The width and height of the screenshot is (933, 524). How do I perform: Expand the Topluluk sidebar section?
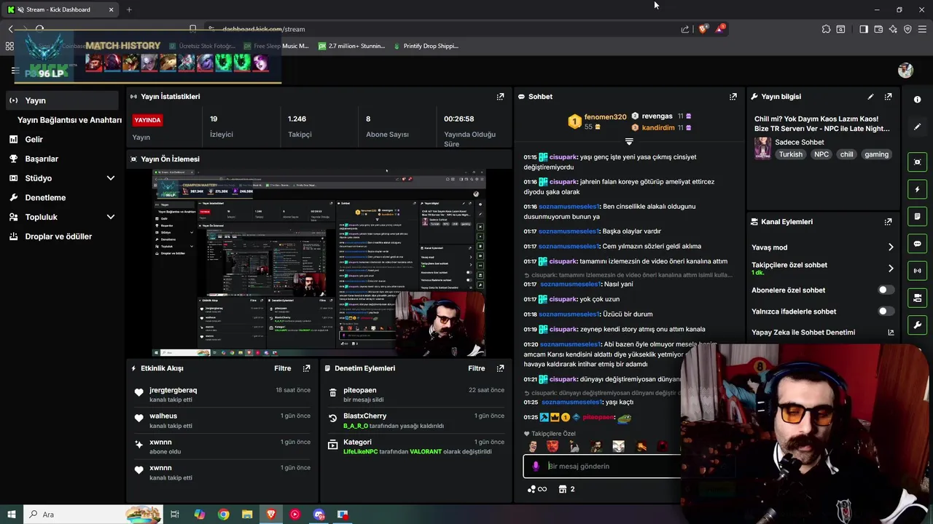pyautogui.click(x=111, y=217)
